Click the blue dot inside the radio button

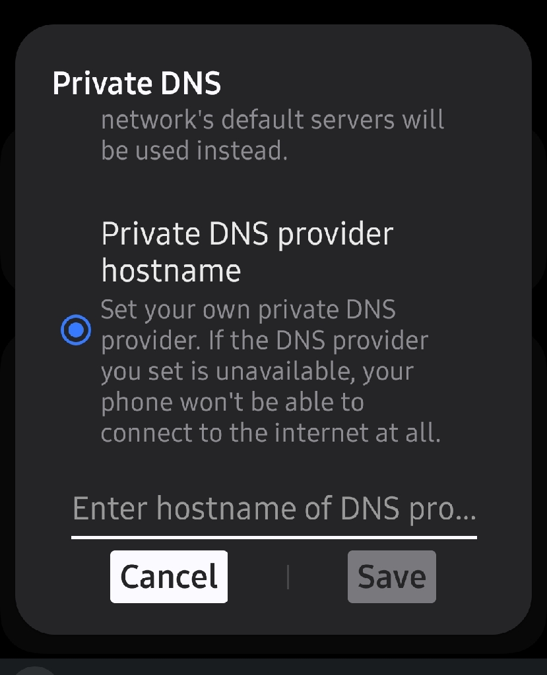click(x=76, y=330)
